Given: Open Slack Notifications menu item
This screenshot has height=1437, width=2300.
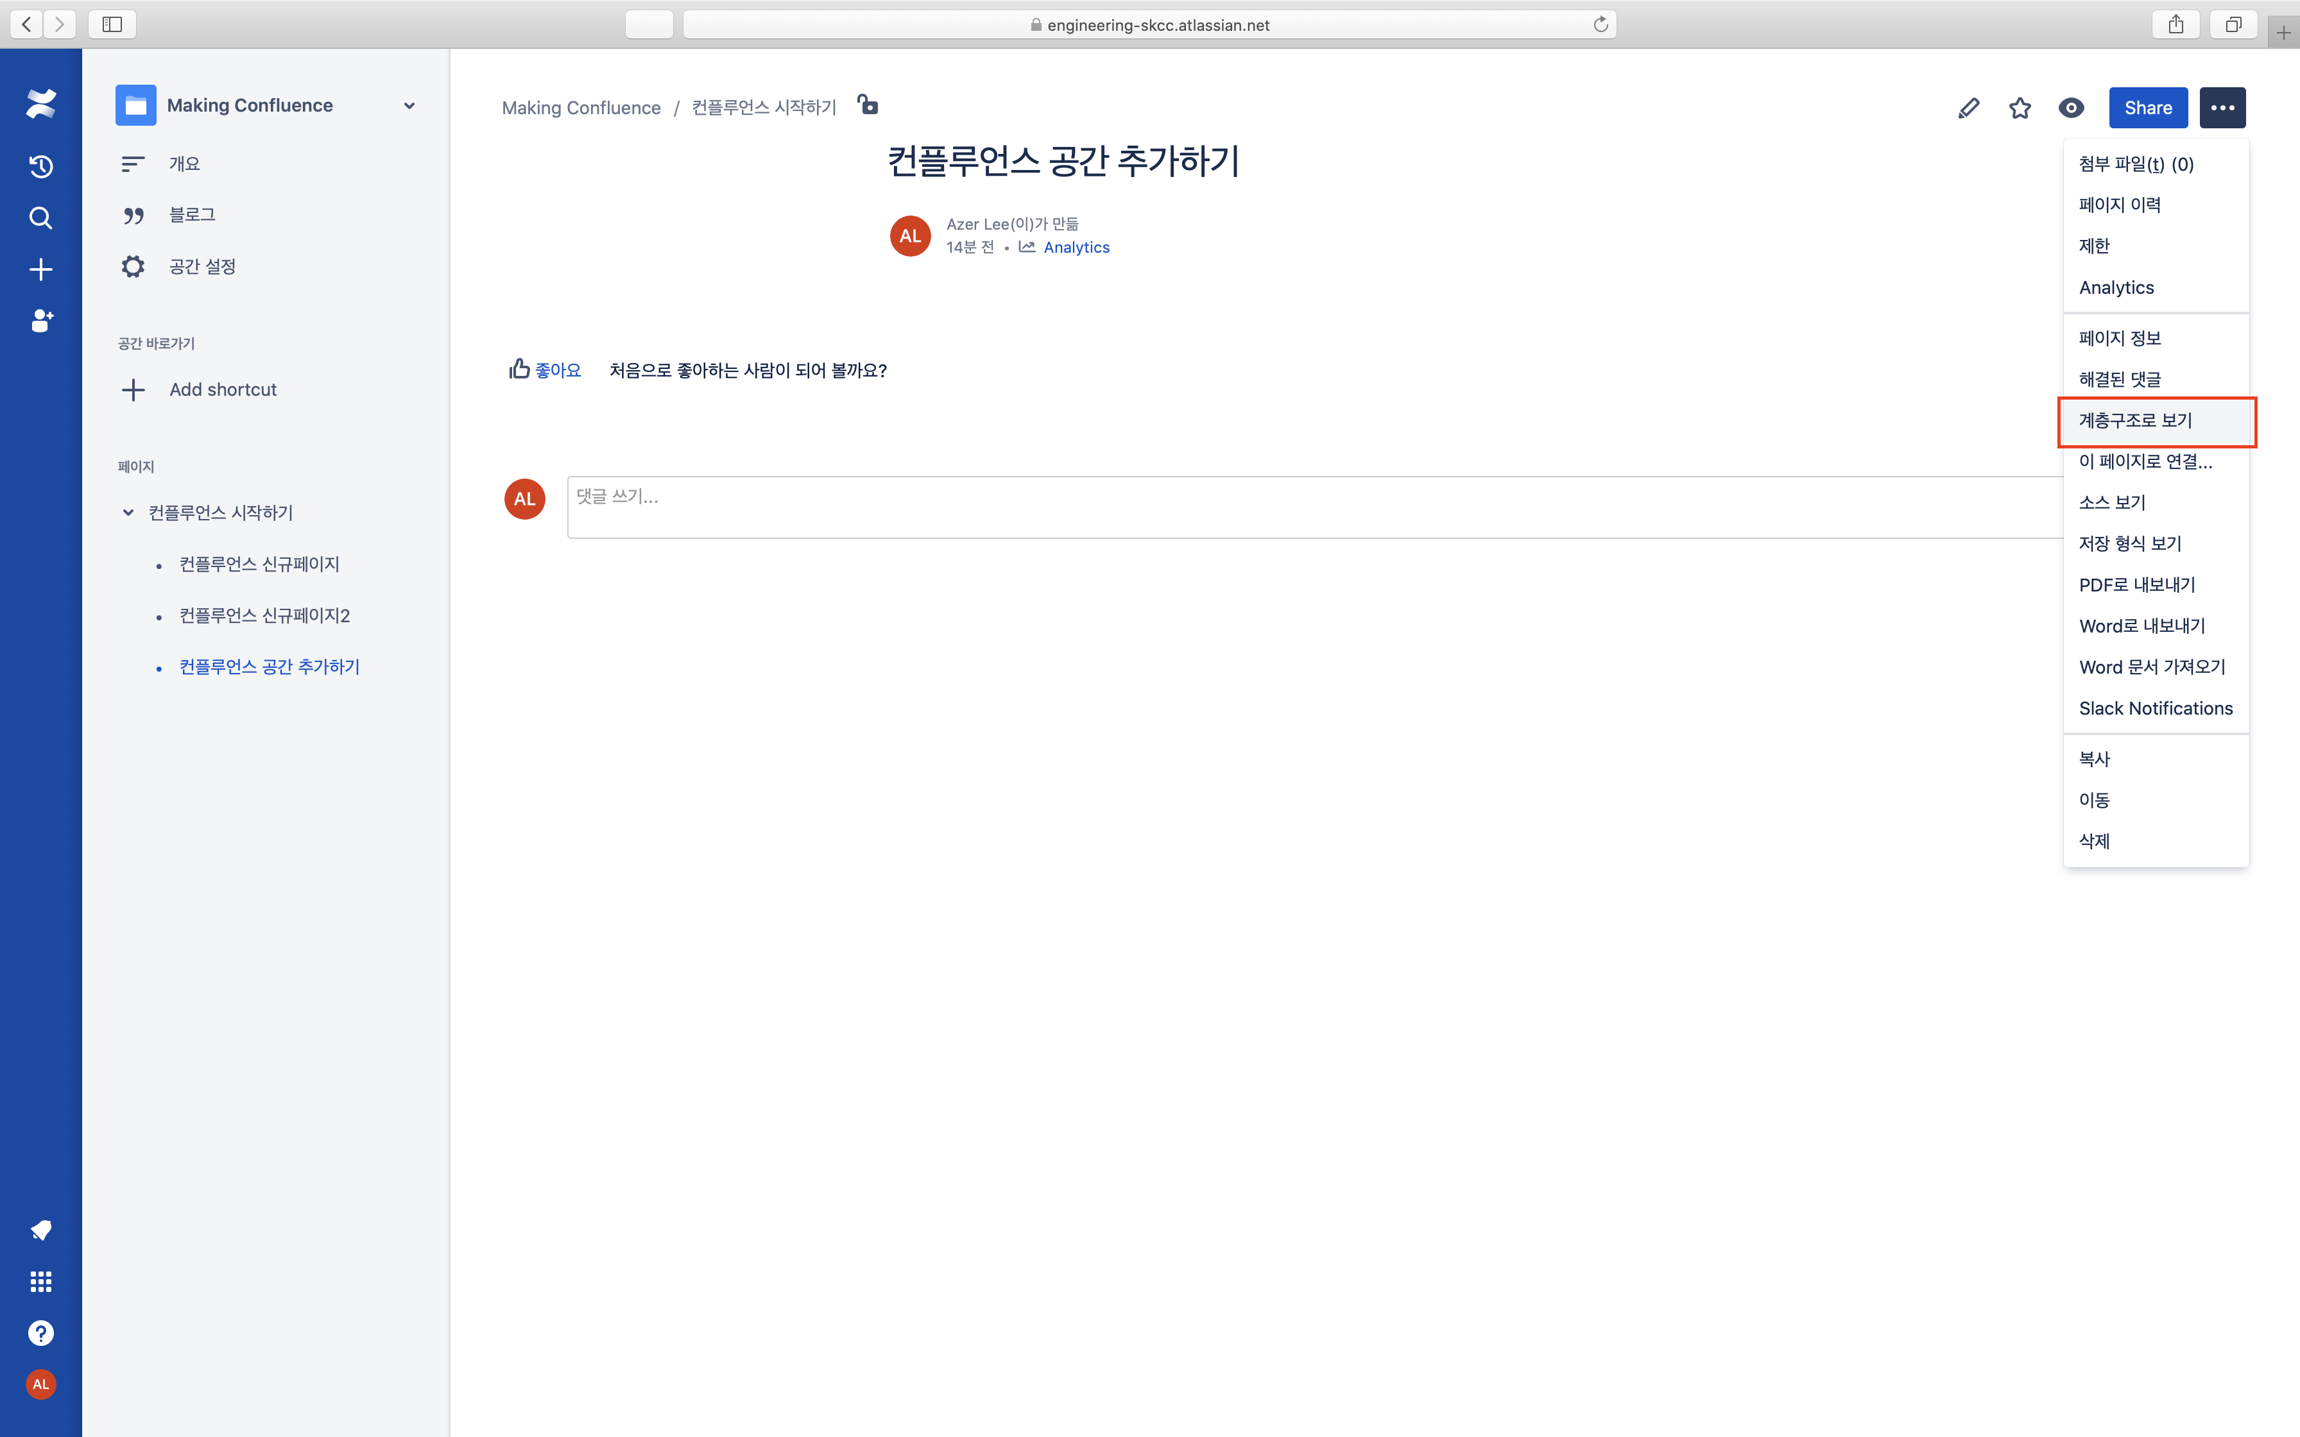Looking at the screenshot, I should tap(2156, 708).
